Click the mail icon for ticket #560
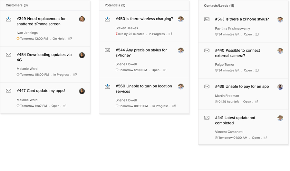This screenshot has height=171, width=290. [x=107, y=86]
